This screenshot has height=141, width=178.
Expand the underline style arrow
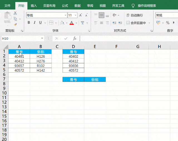click(45, 23)
